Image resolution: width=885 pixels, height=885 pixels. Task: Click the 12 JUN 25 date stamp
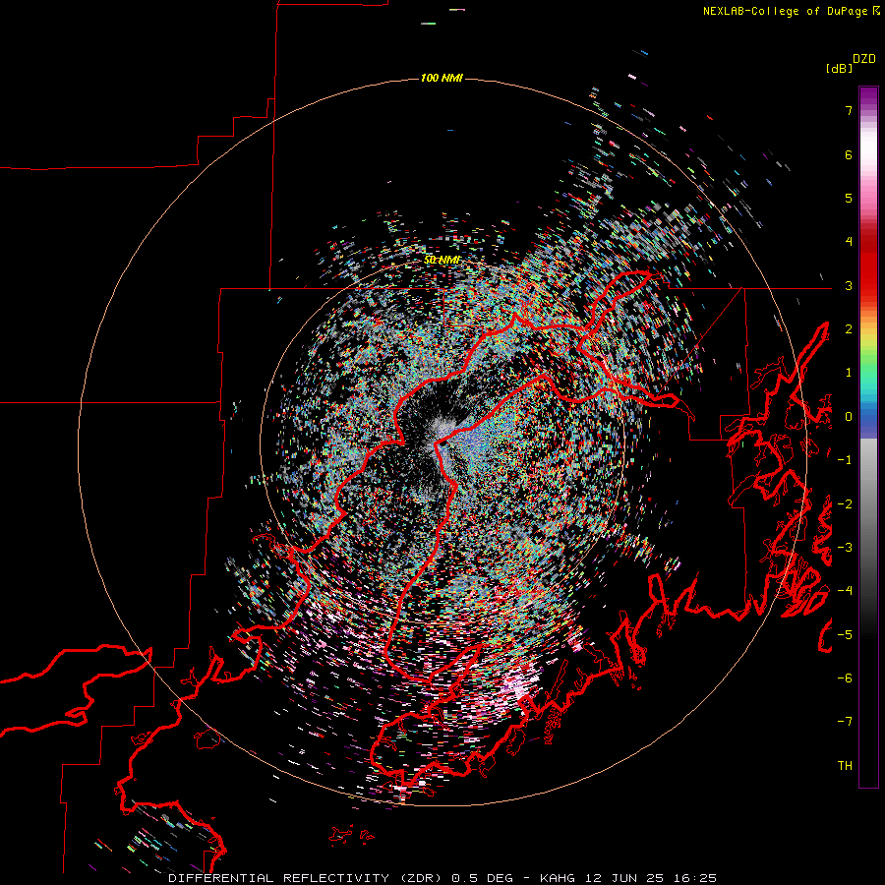click(x=624, y=878)
